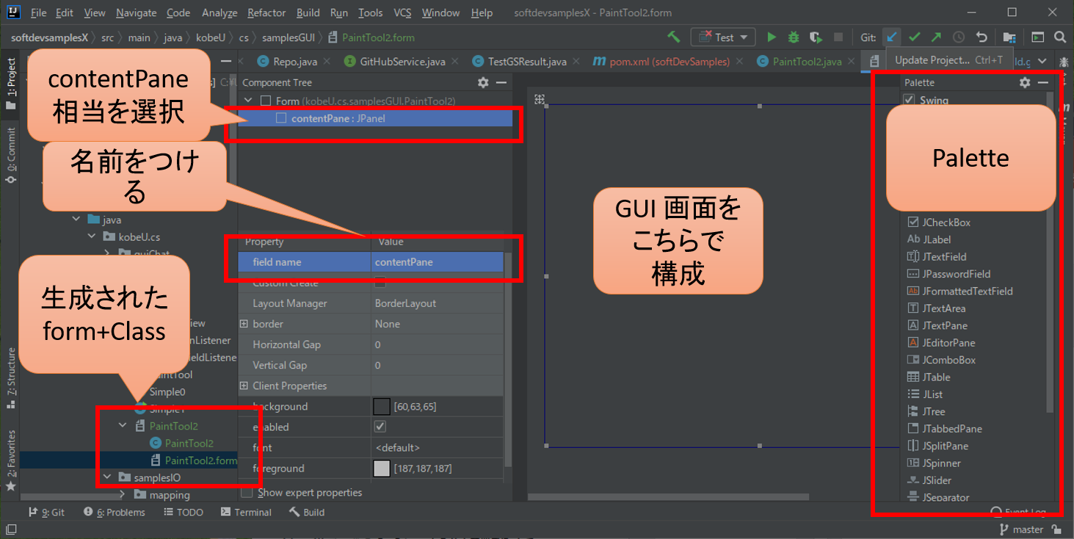Click the designer horizontal scrollbar
This screenshot has width=1074, height=539.
point(668,497)
